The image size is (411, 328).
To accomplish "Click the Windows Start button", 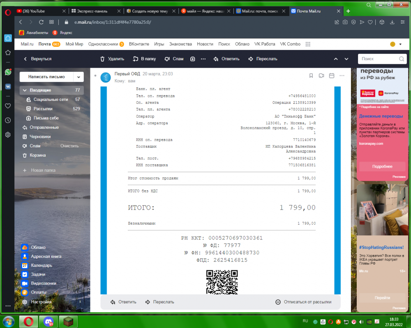I will pos(9,321).
